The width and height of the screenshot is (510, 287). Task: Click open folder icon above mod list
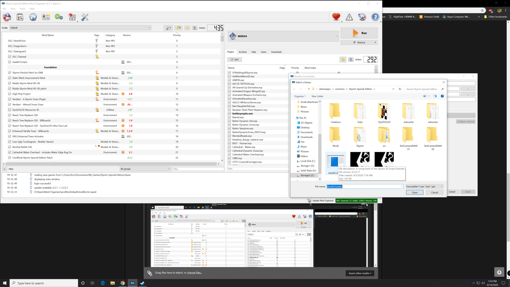coord(179,28)
